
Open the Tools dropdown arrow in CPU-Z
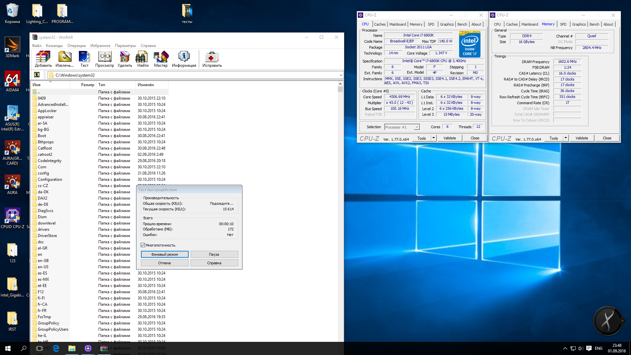433,138
